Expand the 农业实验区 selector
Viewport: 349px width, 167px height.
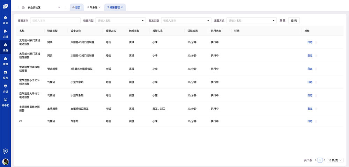tap(41, 7)
